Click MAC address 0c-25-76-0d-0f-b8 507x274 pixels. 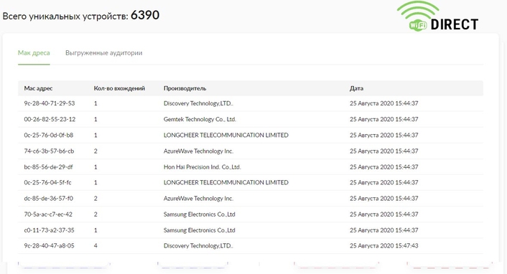(x=49, y=135)
